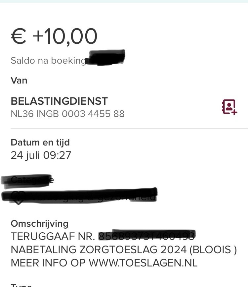Select the redacted refund number
The width and height of the screenshot is (248, 287).
(147, 235)
